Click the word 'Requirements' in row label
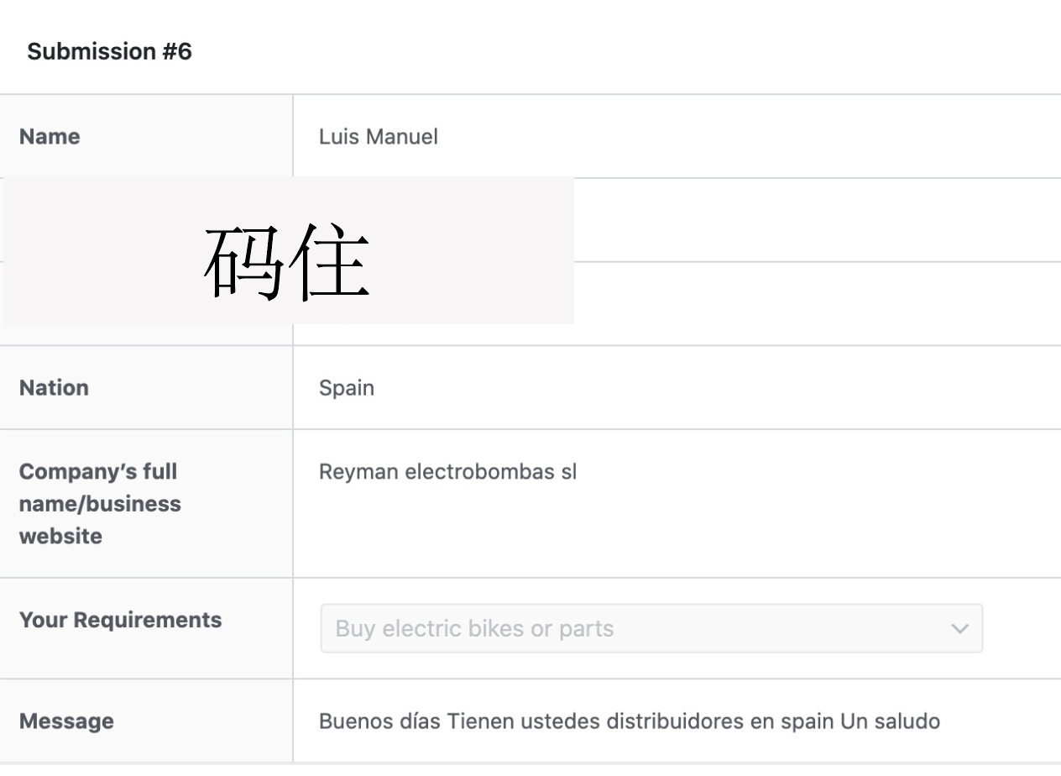 pyautogui.click(x=149, y=621)
